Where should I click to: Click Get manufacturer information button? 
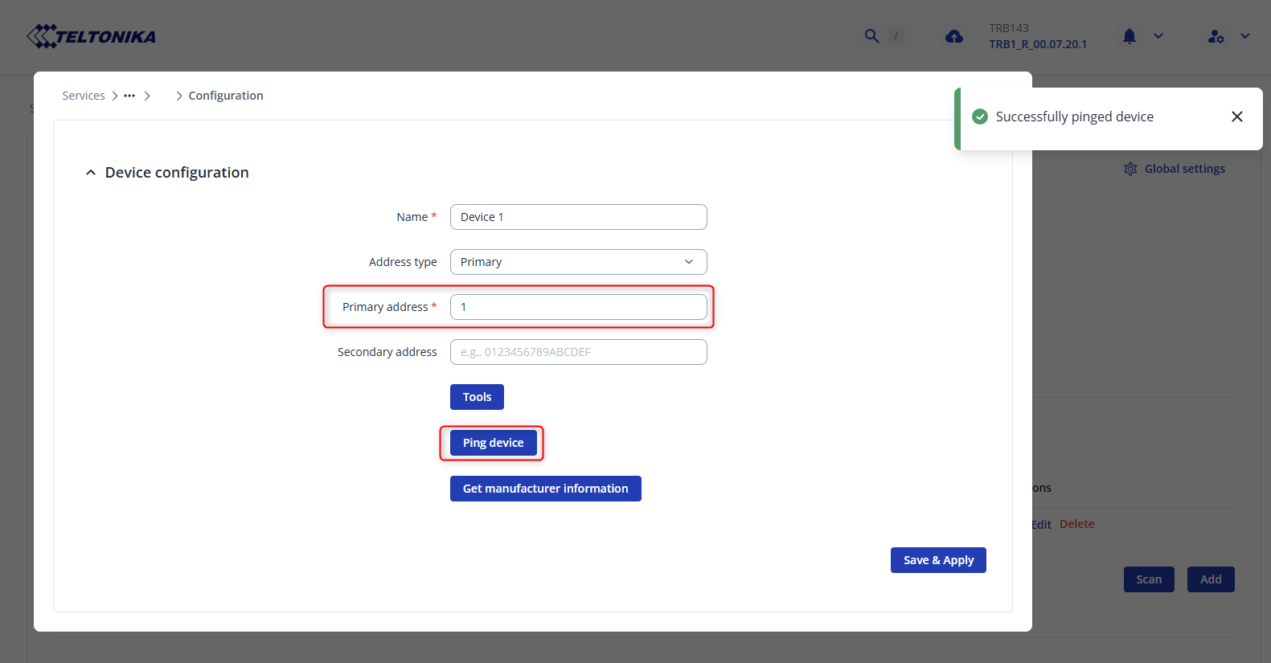545,489
